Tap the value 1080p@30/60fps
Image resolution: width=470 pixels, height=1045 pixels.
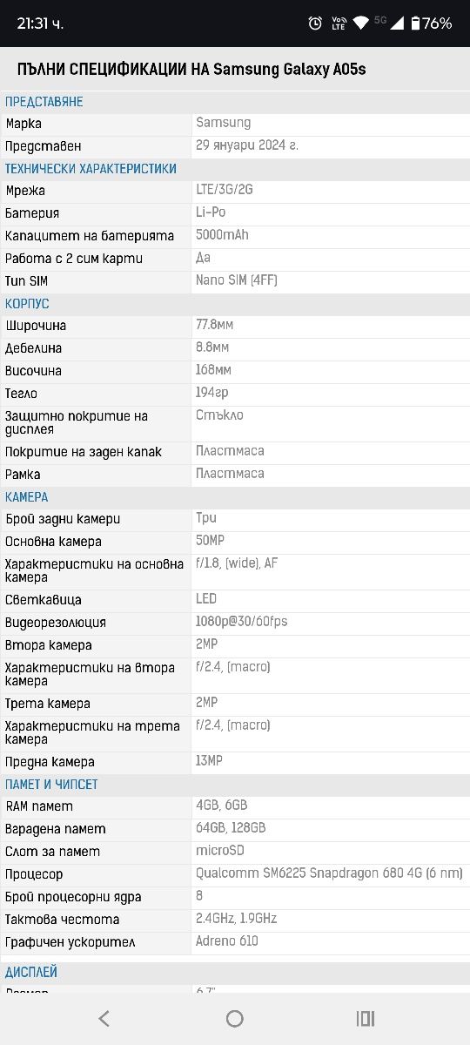(x=242, y=622)
